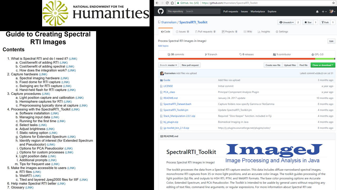The image size is (337, 190).
Task: Expand the plus create-new menu
Action: (x=324, y=12)
